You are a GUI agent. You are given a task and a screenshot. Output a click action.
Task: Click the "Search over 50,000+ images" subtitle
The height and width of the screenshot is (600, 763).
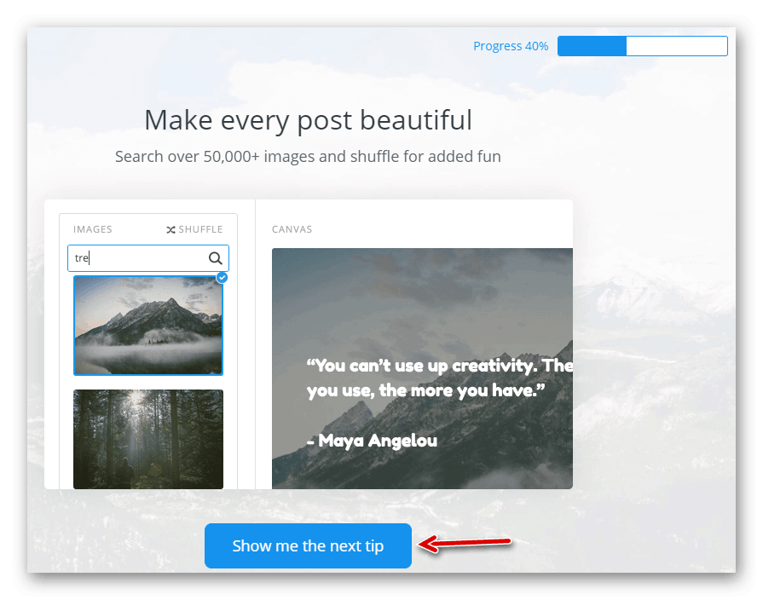click(x=308, y=157)
